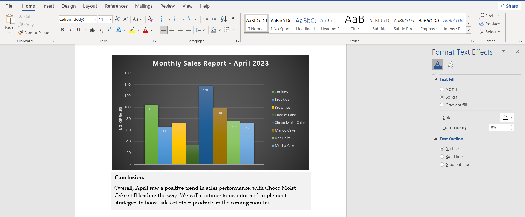Apply red font color
525x217 pixels.
coord(145,30)
